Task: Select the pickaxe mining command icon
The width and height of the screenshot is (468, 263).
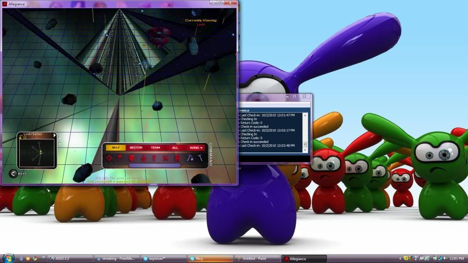Action: (x=190, y=158)
